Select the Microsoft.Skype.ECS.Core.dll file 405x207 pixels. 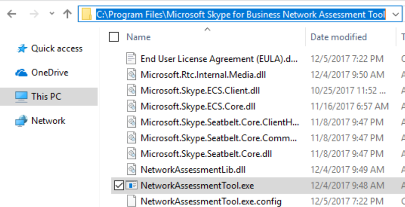tap(198, 106)
